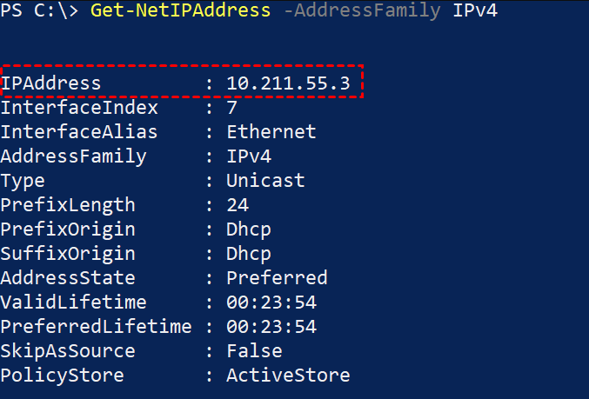This screenshot has width=589, height=399.
Task: Click the Dhcp value beside SuffixOrigin
Action: (249, 254)
